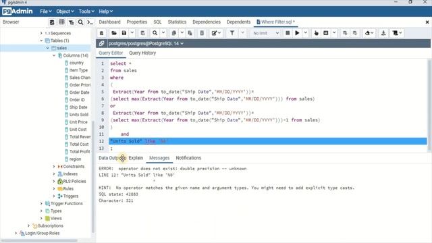Open the Tools menu

86,11
